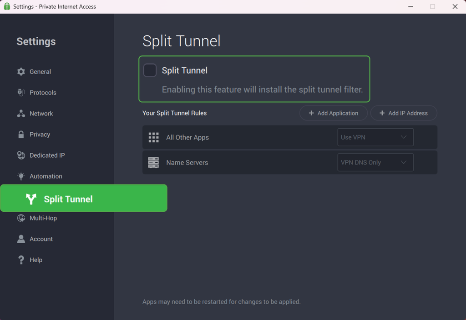
Task: Close the Private Internet Access Settings window
Action: tap(455, 6)
